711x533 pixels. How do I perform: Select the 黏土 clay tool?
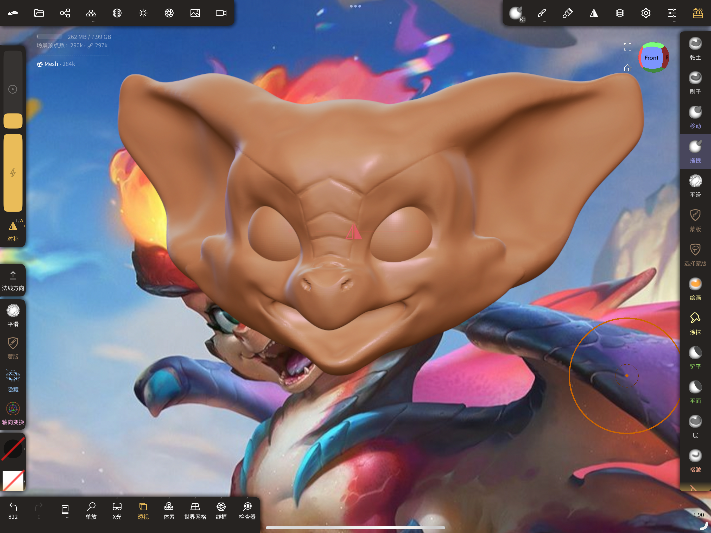695,49
